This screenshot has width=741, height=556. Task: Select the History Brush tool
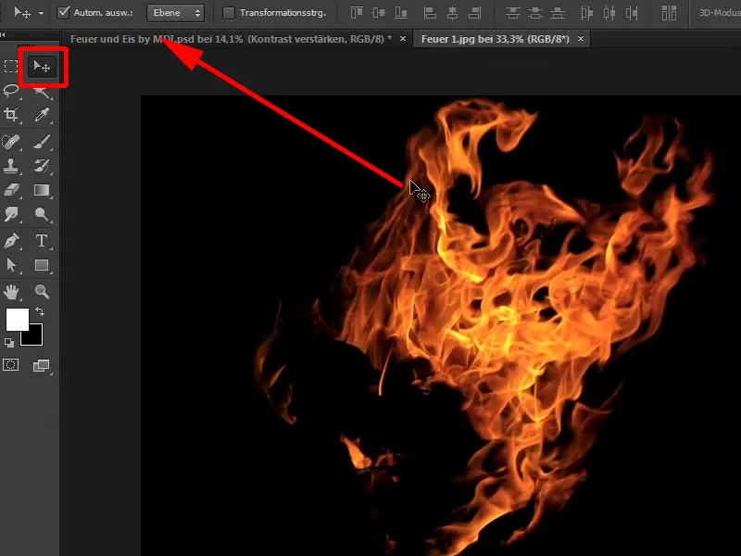[x=42, y=166]
